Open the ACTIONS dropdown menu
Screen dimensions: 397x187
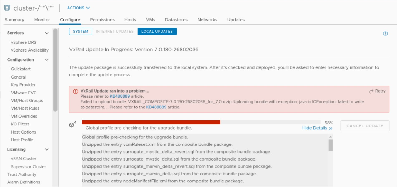click(78, 8)
